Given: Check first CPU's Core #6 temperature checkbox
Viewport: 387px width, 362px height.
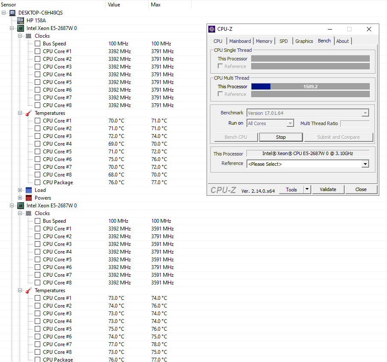Looking at the screenshot, I should (38, 159).
